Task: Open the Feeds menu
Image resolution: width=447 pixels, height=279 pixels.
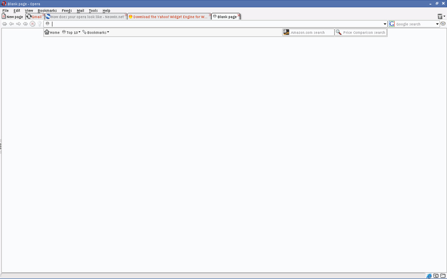Action: click(67, 10)
